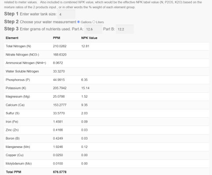Select the Total Nitrogen (N) row

point(107,46)
